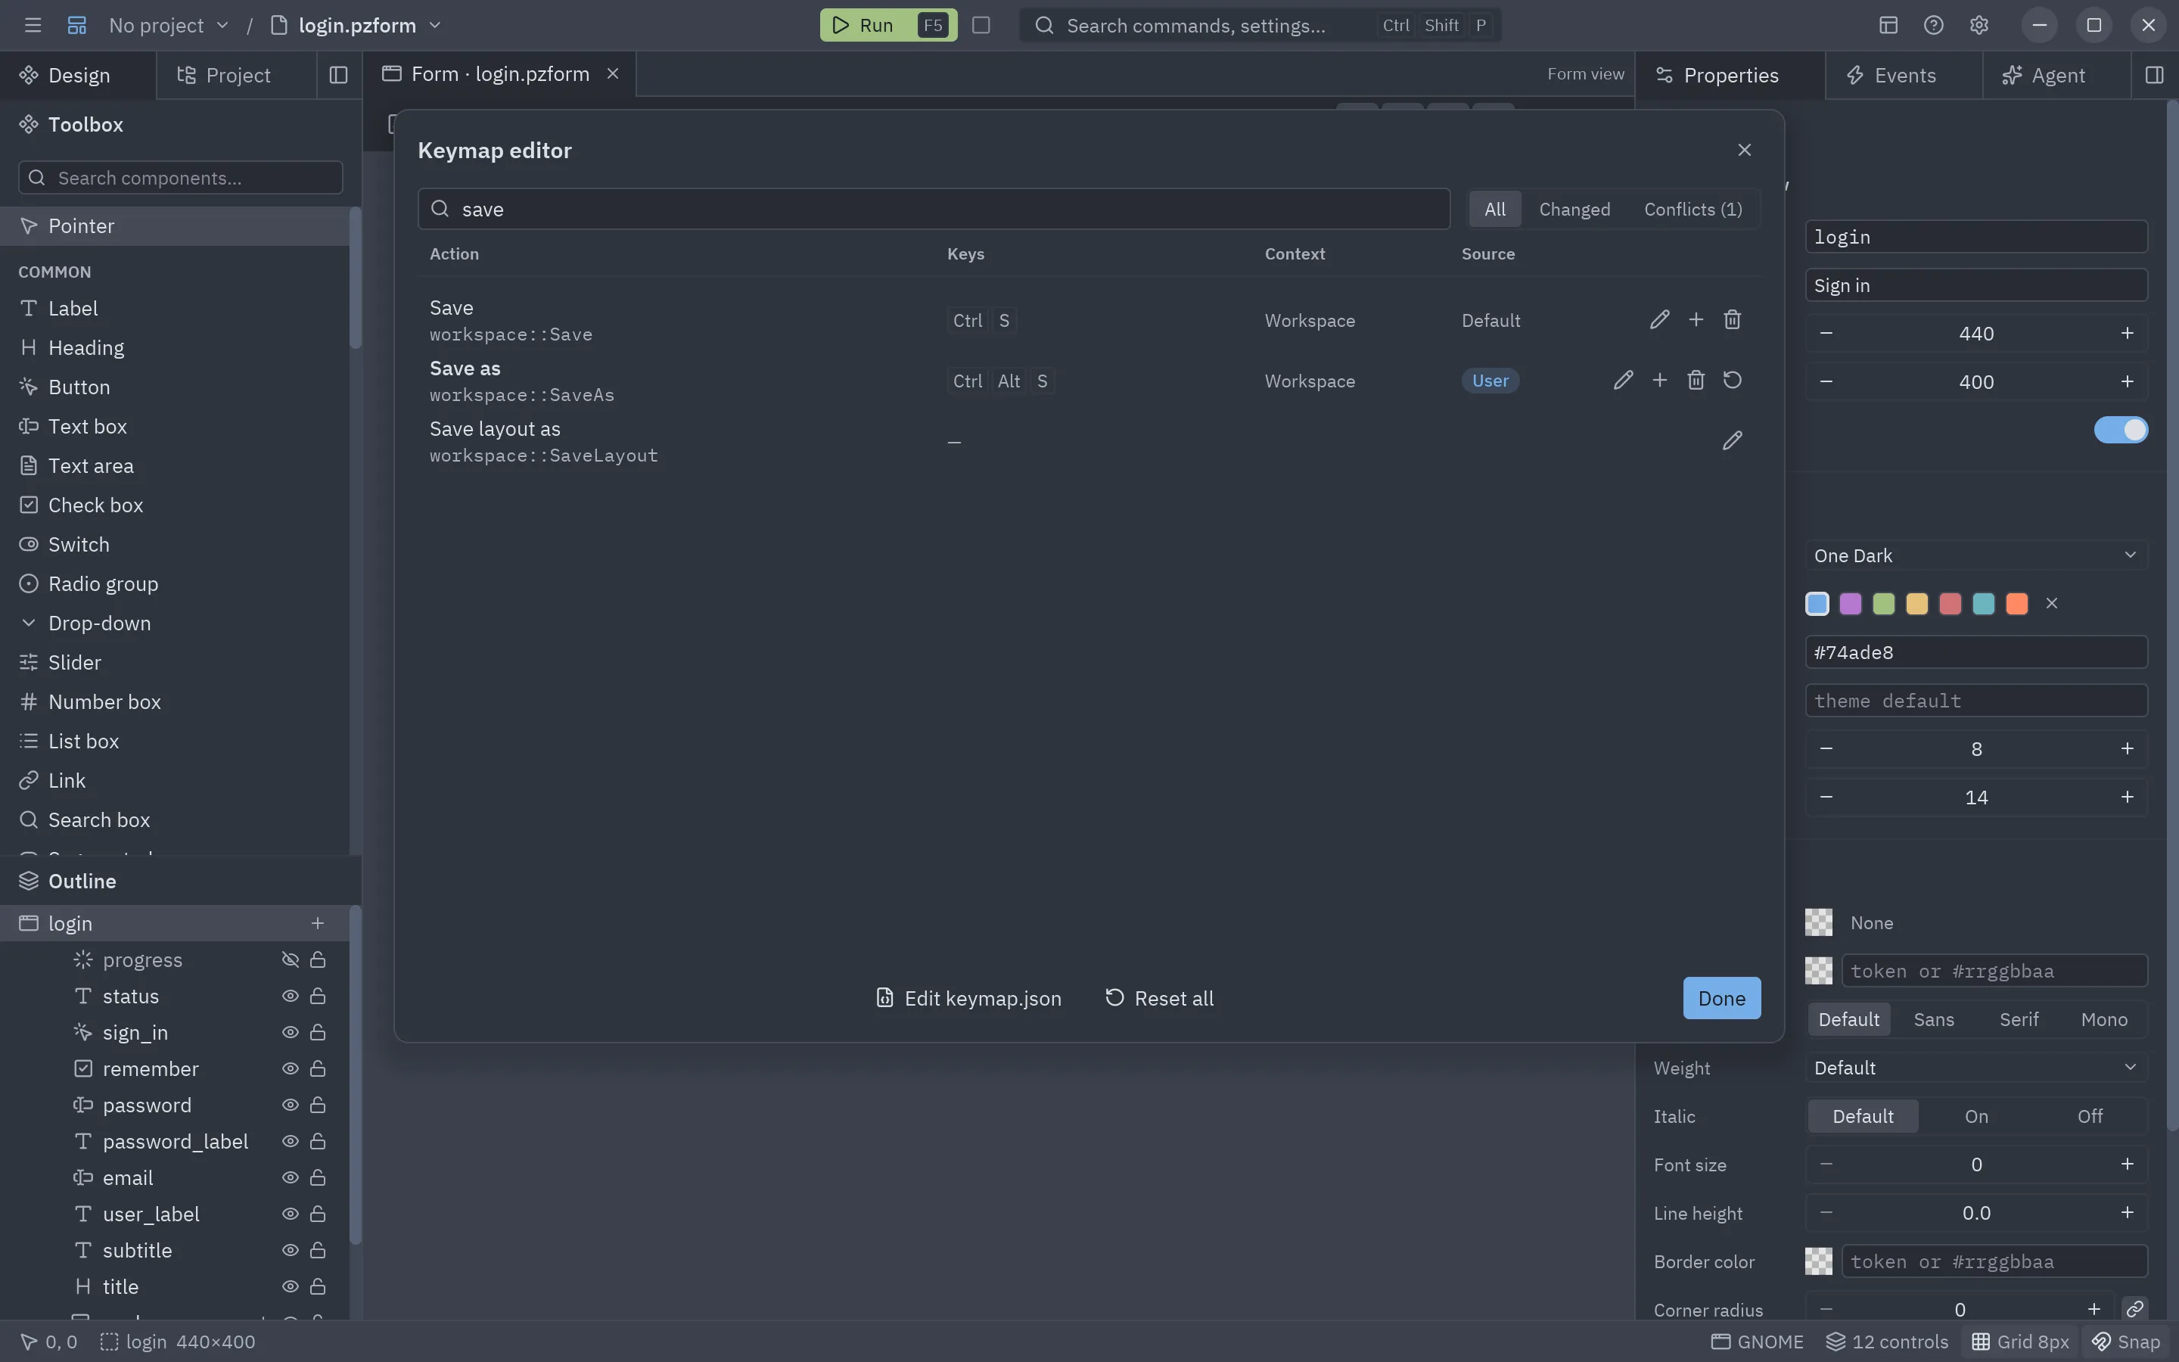Select the purple accent swatch
This screenshot has width=2179, height=1362.
1849,604
